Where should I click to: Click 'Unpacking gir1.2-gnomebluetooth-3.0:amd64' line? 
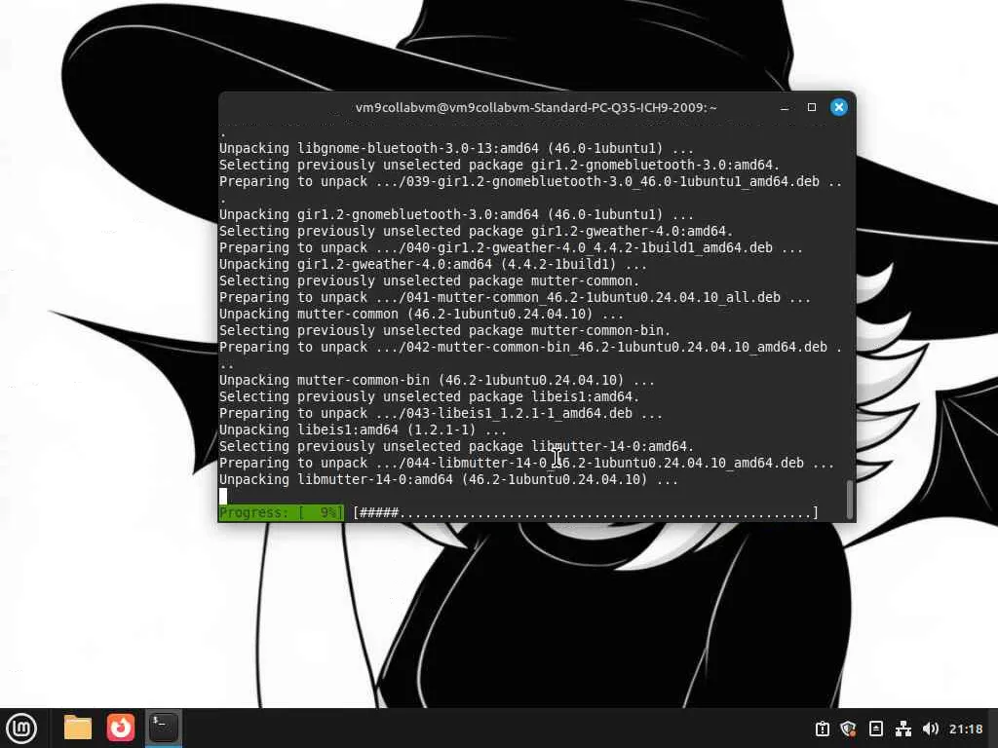[x=456, y=214]
